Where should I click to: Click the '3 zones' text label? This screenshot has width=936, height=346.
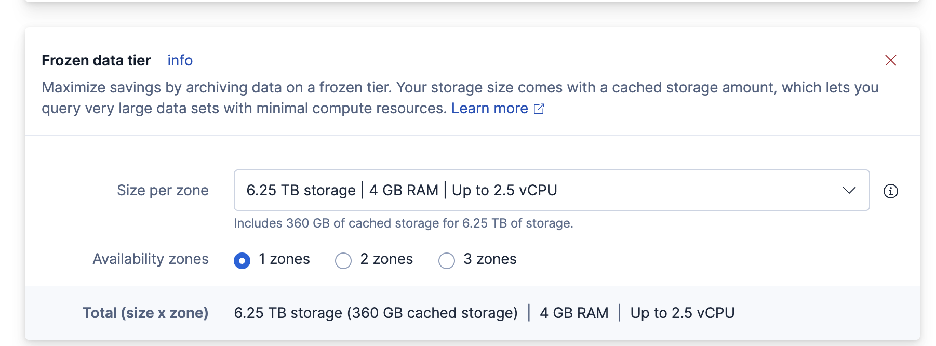tap(490, 259)
